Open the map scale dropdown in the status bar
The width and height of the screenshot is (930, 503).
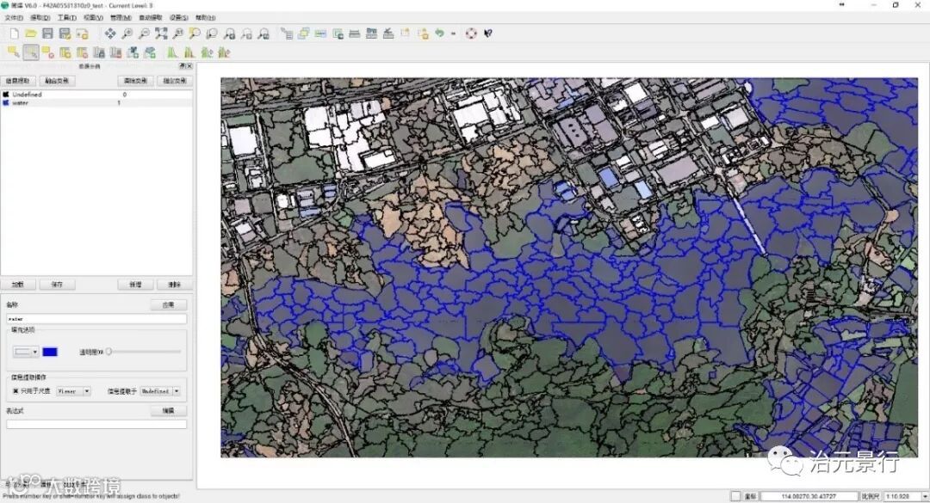[x=925, y=496]
